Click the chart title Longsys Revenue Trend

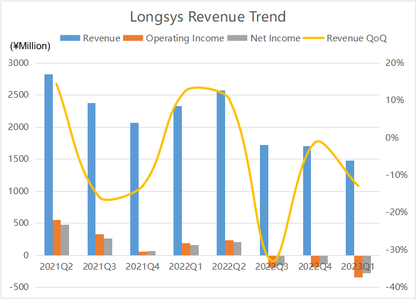(x=208, y=17)
